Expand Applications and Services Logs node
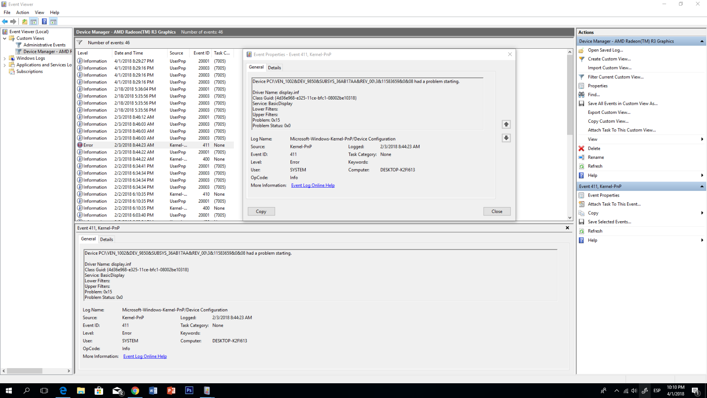 click(x=5, y=65)
